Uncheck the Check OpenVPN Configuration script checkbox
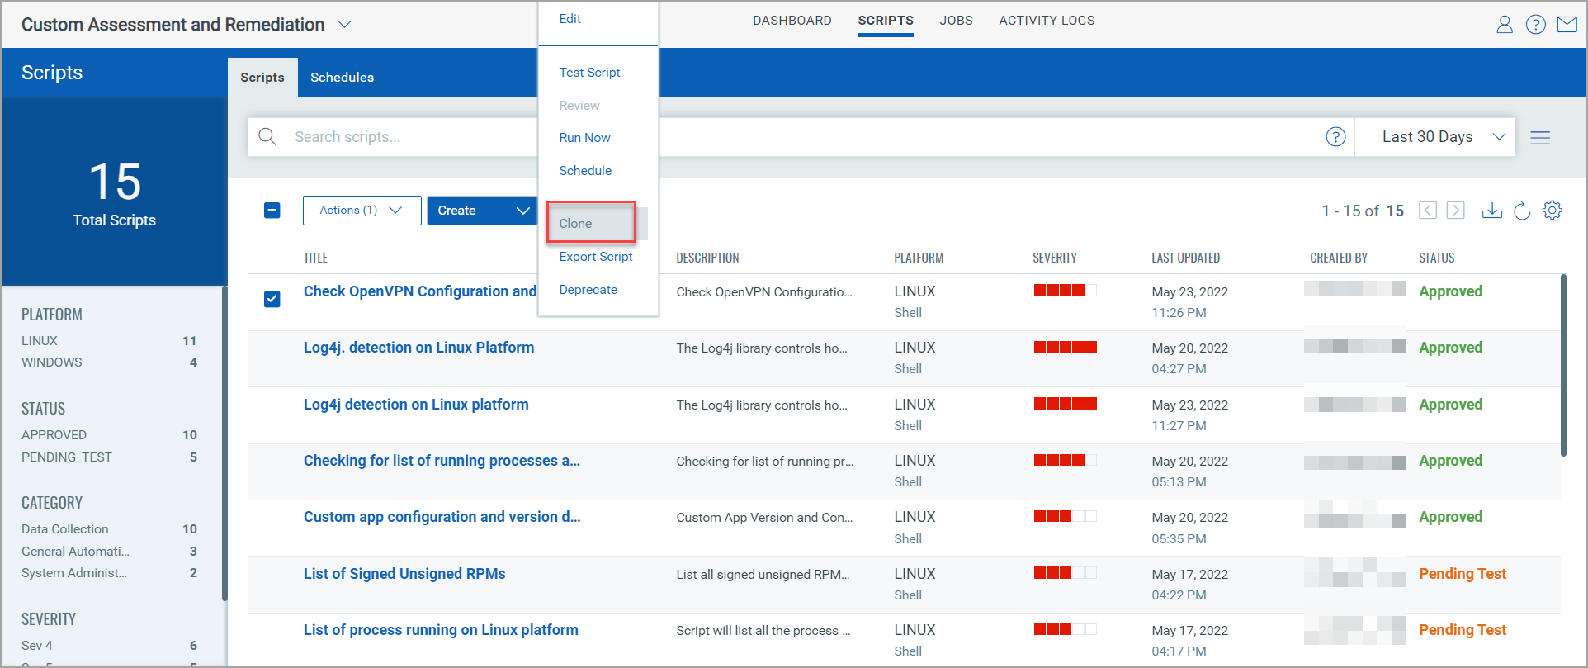 272,299
